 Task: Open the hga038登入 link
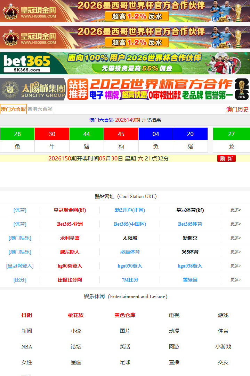190,266
